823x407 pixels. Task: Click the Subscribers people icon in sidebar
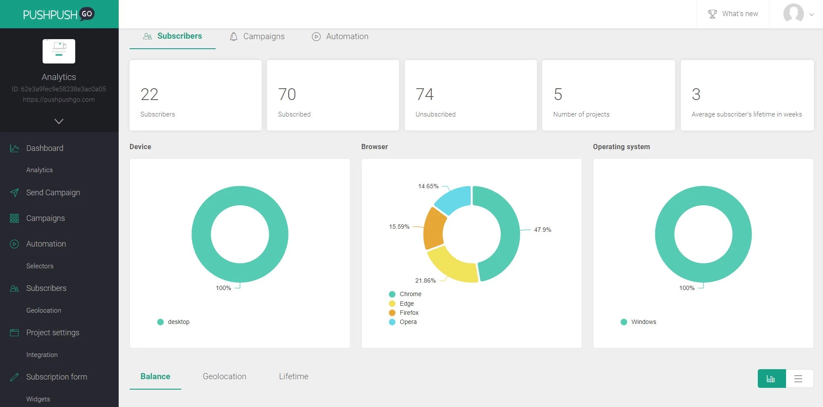[x=14, y=288]
